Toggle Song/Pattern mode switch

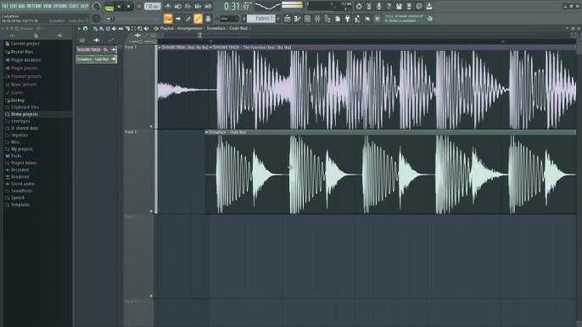[x=109, y=7]
